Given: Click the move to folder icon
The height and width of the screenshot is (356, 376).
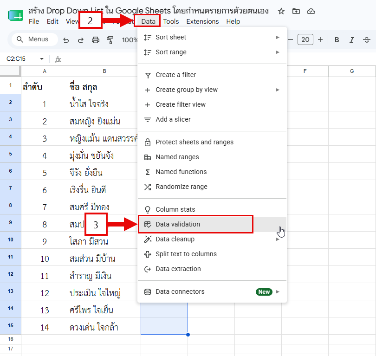Looking at the screenshot, I should click(296, 11).
